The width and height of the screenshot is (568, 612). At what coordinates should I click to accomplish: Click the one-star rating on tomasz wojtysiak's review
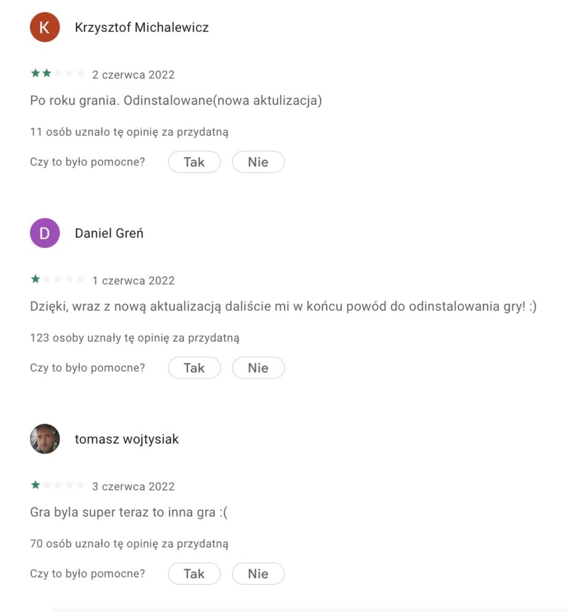click(x=58, y=485)
